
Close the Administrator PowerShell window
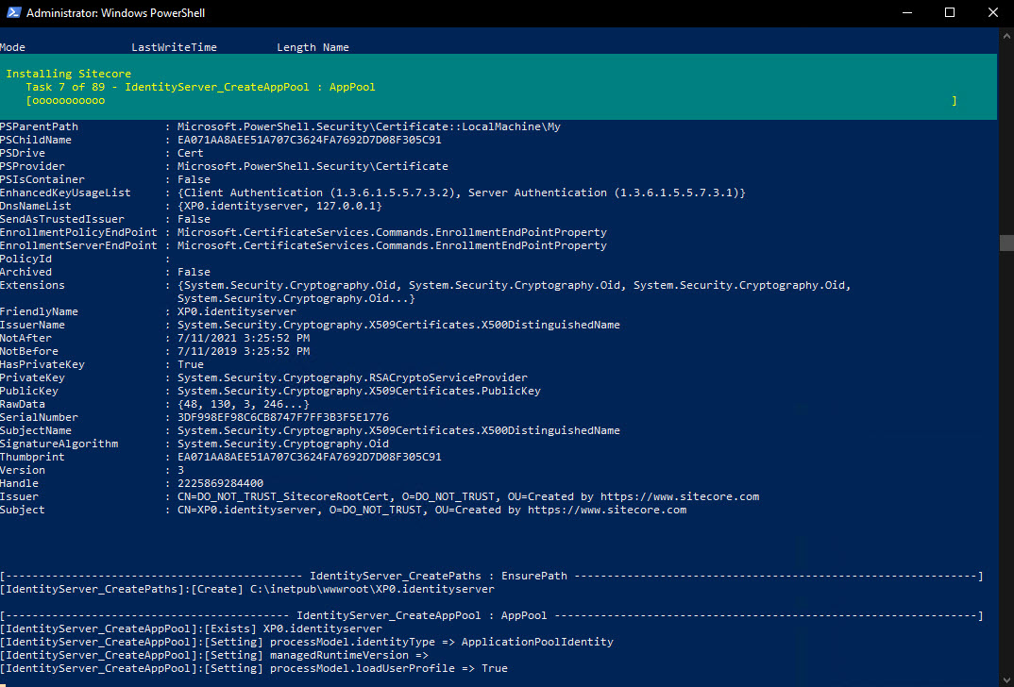pyautogui.click(x=992, y=13)
